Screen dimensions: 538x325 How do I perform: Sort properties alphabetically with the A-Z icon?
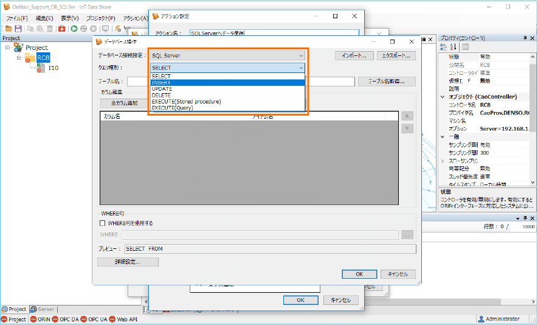pos(453,47)
